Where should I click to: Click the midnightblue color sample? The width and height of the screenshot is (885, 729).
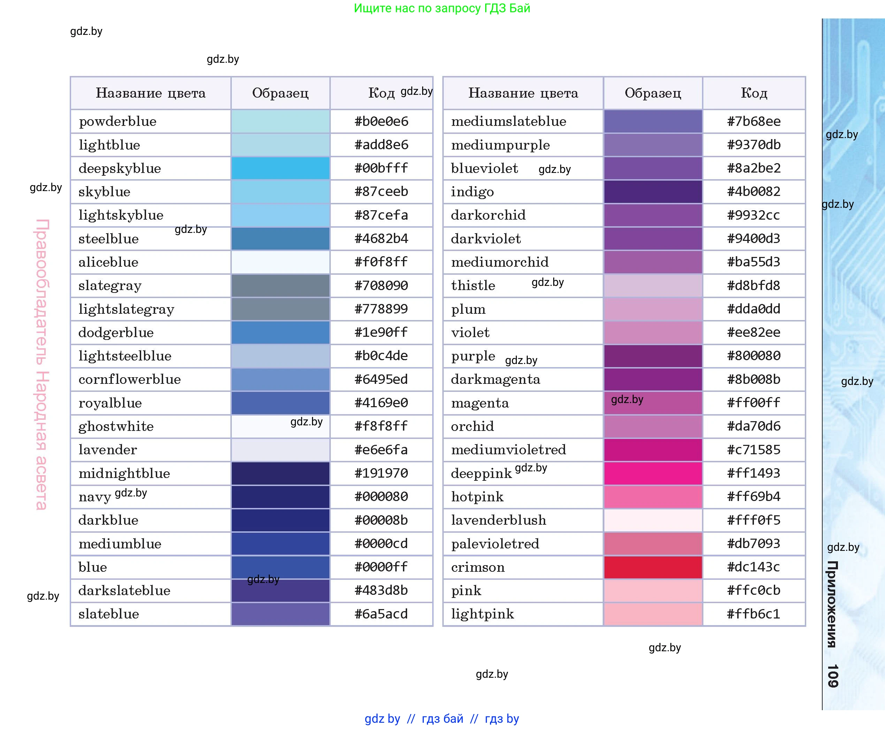point(280,473)
